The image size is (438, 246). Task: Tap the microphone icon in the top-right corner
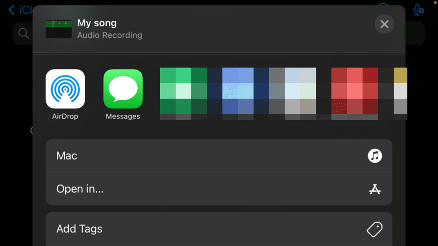coord(418,10)
